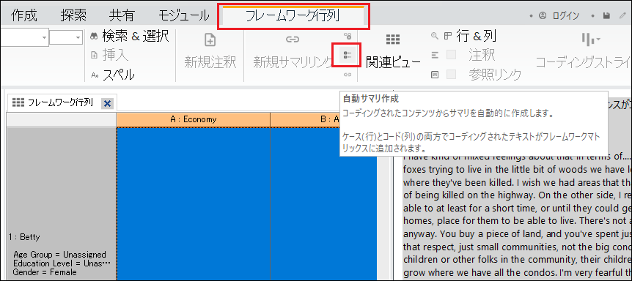The image size is (632, 281).
Task: Expand the コーディングストライプ dropdown arrow
Action: [x=598, y=40]
